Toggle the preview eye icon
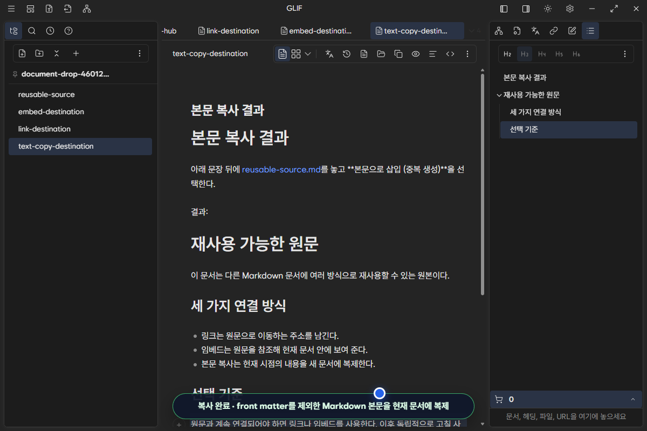 click(x=416, y=54)
